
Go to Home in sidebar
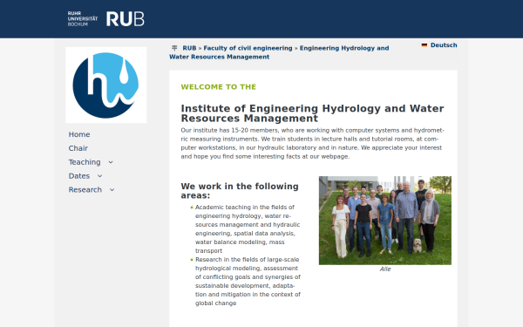pos(79,134)
